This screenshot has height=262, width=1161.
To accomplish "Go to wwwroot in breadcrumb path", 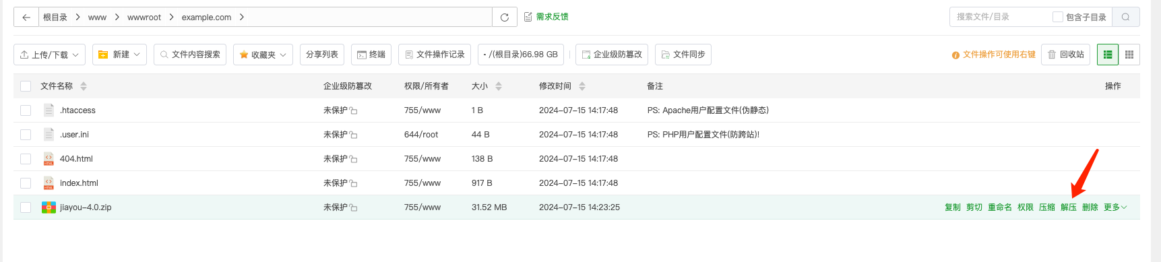I will pyautogui.click(x=144, y=18).
